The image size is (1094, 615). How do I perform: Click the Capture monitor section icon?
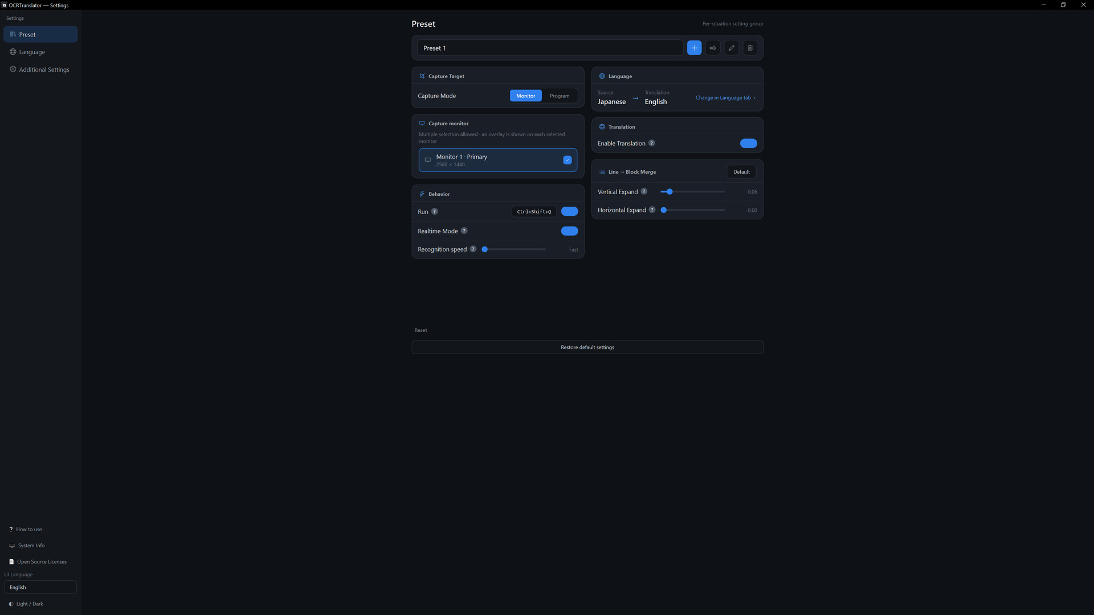click(422, 123)
